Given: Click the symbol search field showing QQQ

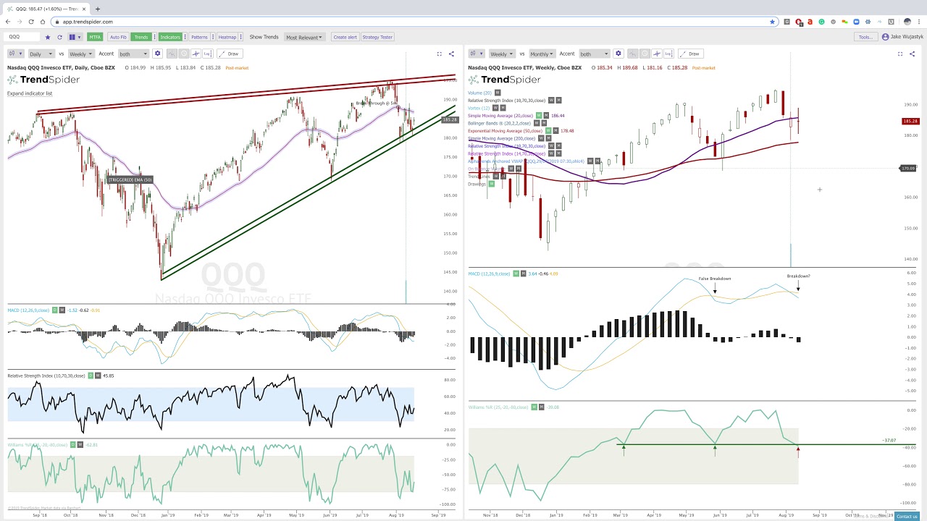Looking at the screenshot, I should pyautogui.click(x=23, y=37).
